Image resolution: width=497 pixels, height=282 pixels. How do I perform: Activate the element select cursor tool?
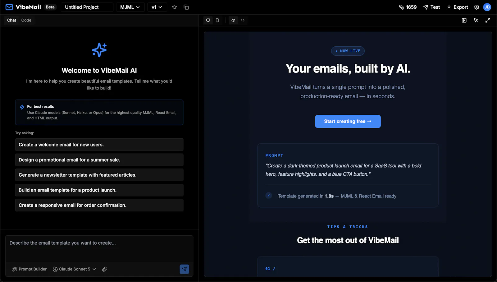(476, 20)
